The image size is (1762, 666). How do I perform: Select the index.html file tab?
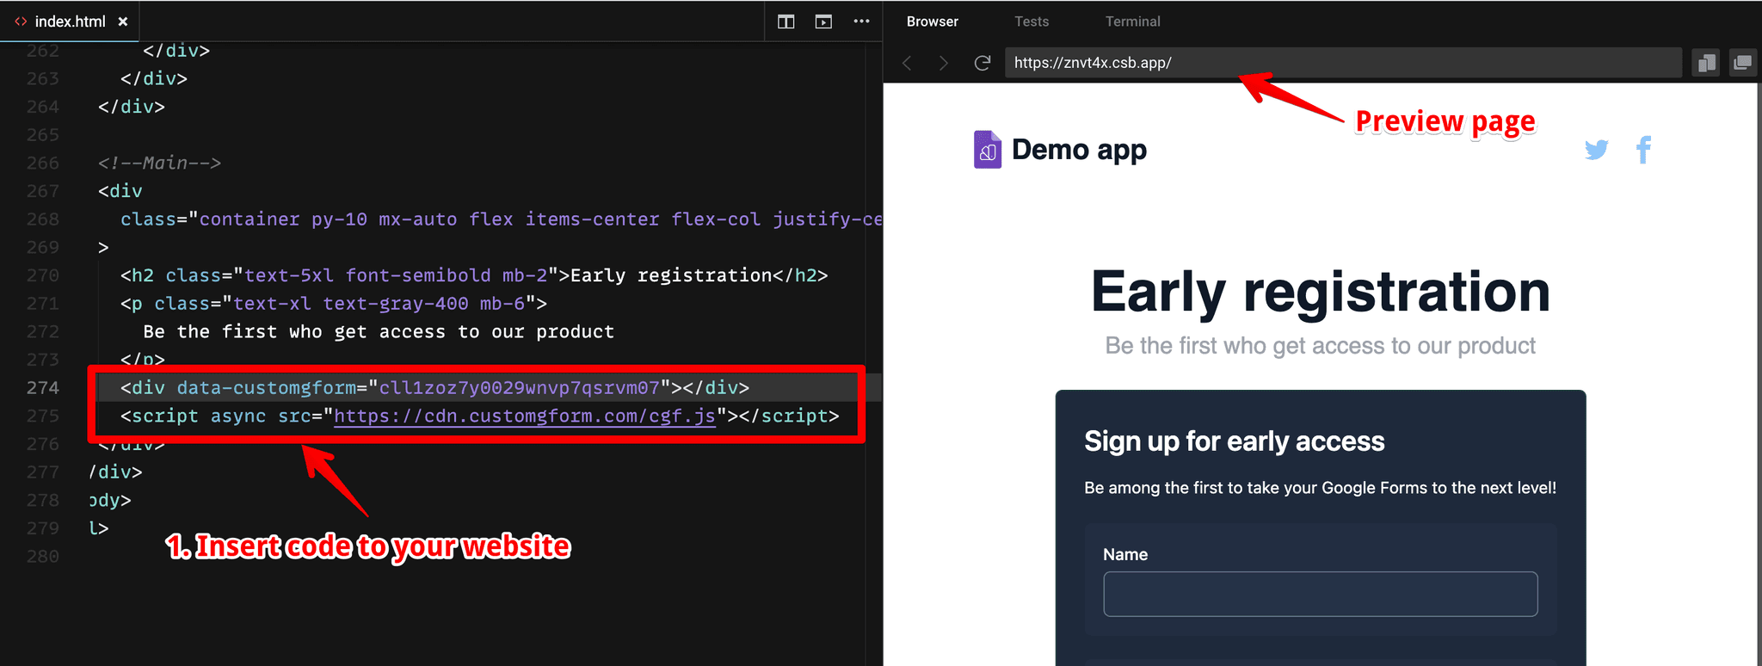click(x=70, y=22)
